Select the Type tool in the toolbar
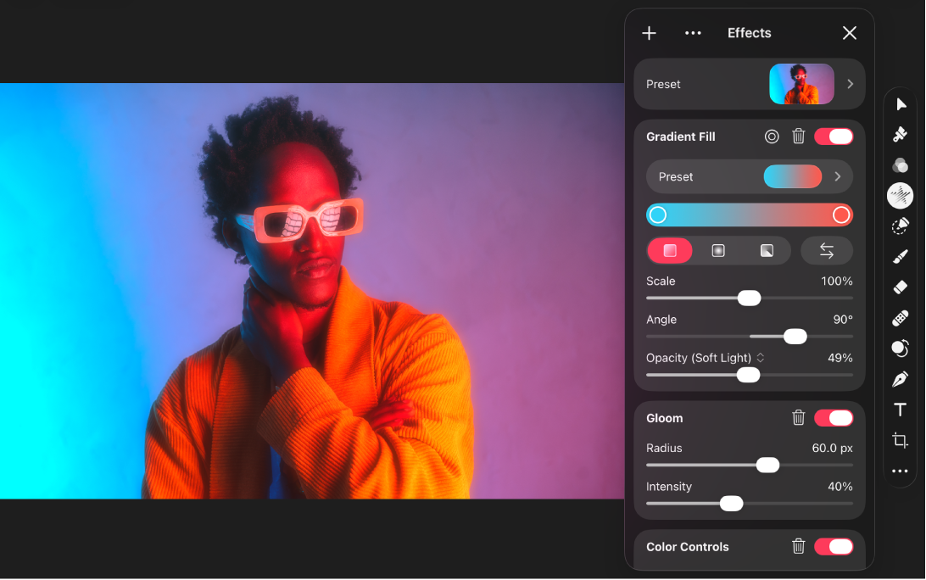The image size is (926, 580). (x=900, y=410)
